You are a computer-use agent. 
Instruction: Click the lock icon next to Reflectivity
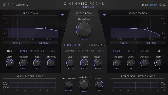click(57, 57)
